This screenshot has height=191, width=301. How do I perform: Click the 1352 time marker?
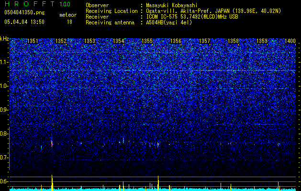point(61,41)
